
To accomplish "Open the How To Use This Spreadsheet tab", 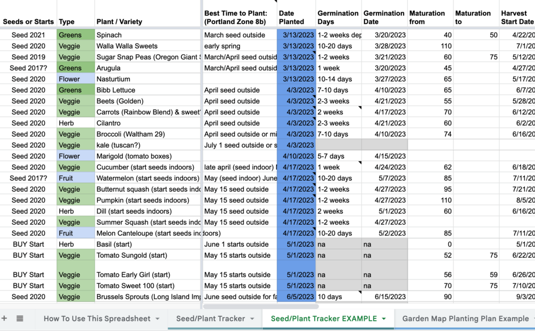I will click(x=96, y=319).
